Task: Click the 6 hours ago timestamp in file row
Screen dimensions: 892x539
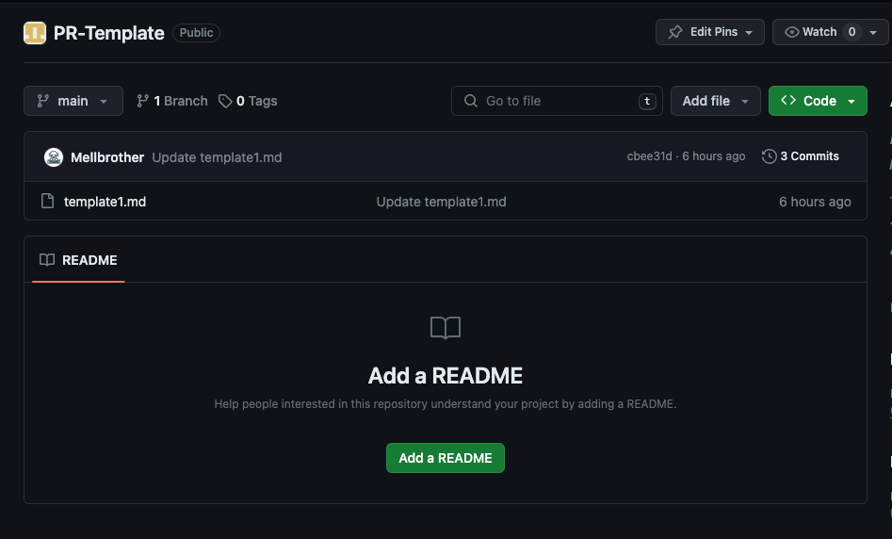Action: [x=815, y=202]
